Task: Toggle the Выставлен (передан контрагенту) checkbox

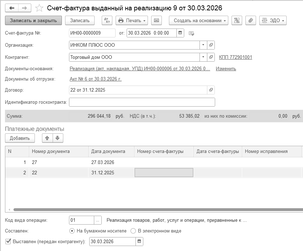Action: 8,241
